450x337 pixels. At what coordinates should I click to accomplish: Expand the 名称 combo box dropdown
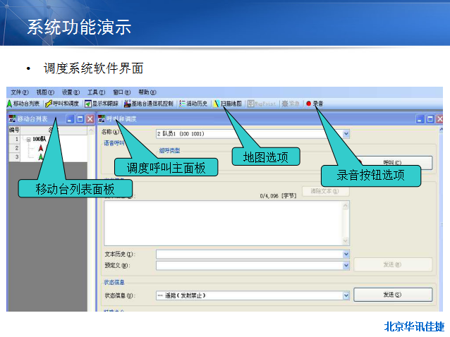tap(346, 133)
